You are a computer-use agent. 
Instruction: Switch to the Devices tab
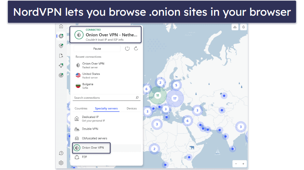point(132,108)
